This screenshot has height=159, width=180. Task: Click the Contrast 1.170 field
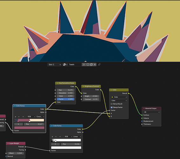[x=91, y=99]
